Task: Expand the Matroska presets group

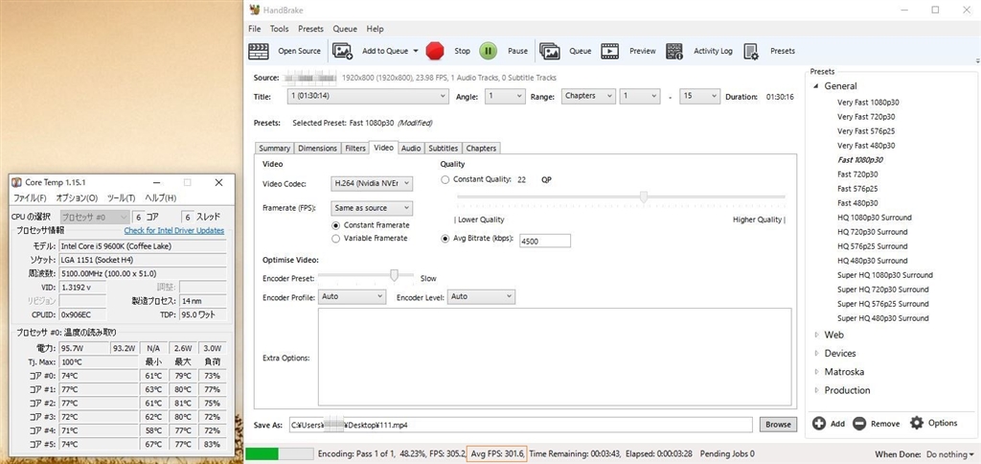Action: 816,372
